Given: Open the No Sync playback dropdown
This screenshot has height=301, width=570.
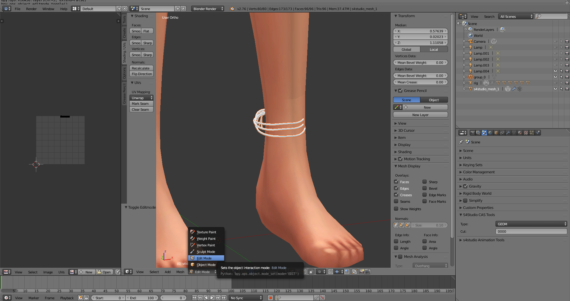Looking at the screenshot, I should click(246, 298).
